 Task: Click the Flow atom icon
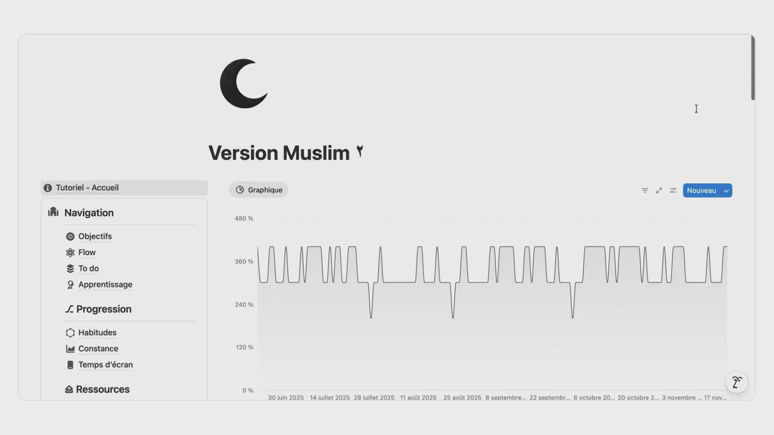(70, 253)
